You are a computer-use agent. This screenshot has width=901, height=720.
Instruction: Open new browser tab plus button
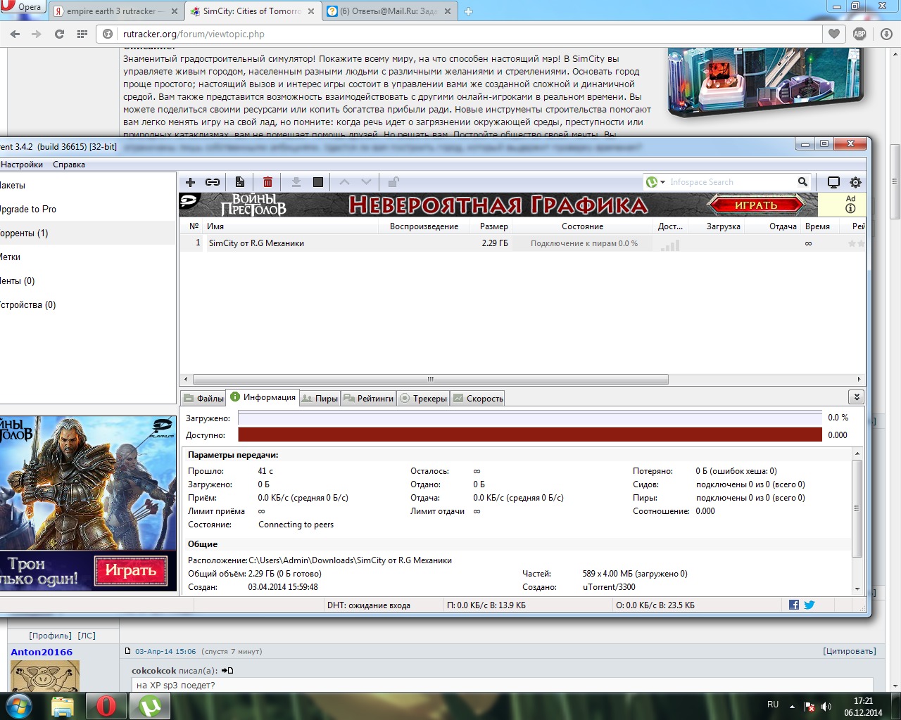469,11
